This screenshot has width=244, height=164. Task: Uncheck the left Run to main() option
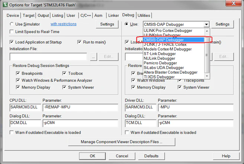click(x=80, y=42)
